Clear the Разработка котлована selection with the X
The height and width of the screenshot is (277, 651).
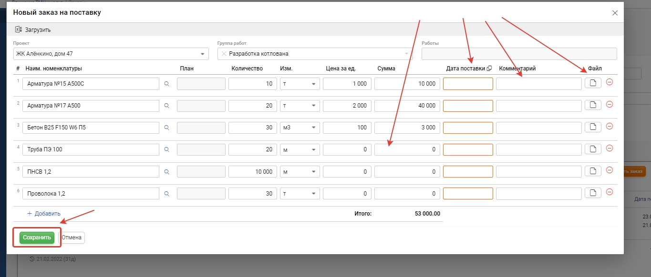(224, 54)
